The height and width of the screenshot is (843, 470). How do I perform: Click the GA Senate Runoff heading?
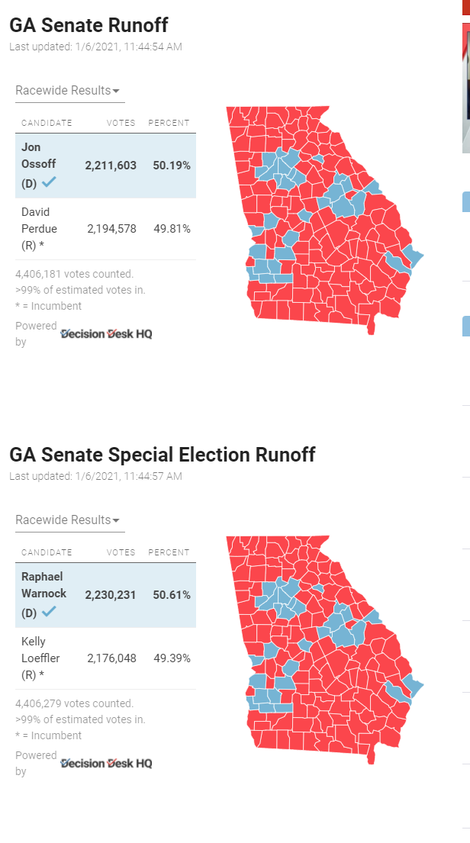(89, 25)
